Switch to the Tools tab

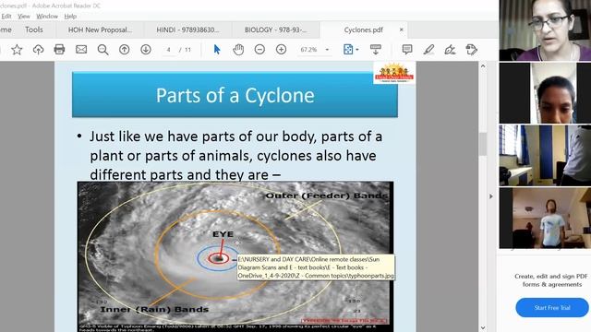[x=34, y=30]
